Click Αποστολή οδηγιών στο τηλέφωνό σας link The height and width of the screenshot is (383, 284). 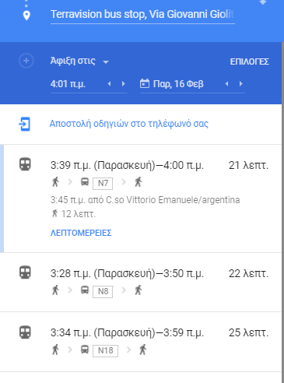(x=129, y=124)
